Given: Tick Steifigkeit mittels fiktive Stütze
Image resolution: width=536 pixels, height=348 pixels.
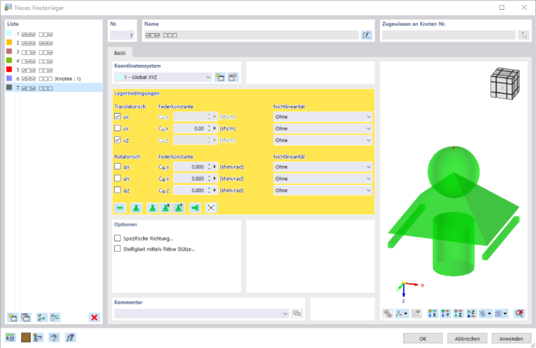Looking at the screenshot, I should coord(118,248).
